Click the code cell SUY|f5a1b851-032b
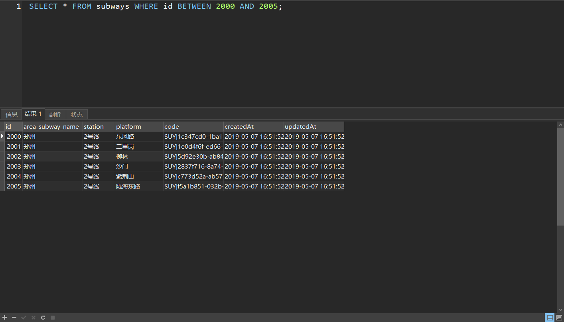The height and width of the screenshot is (322, 564). [193, 187]
